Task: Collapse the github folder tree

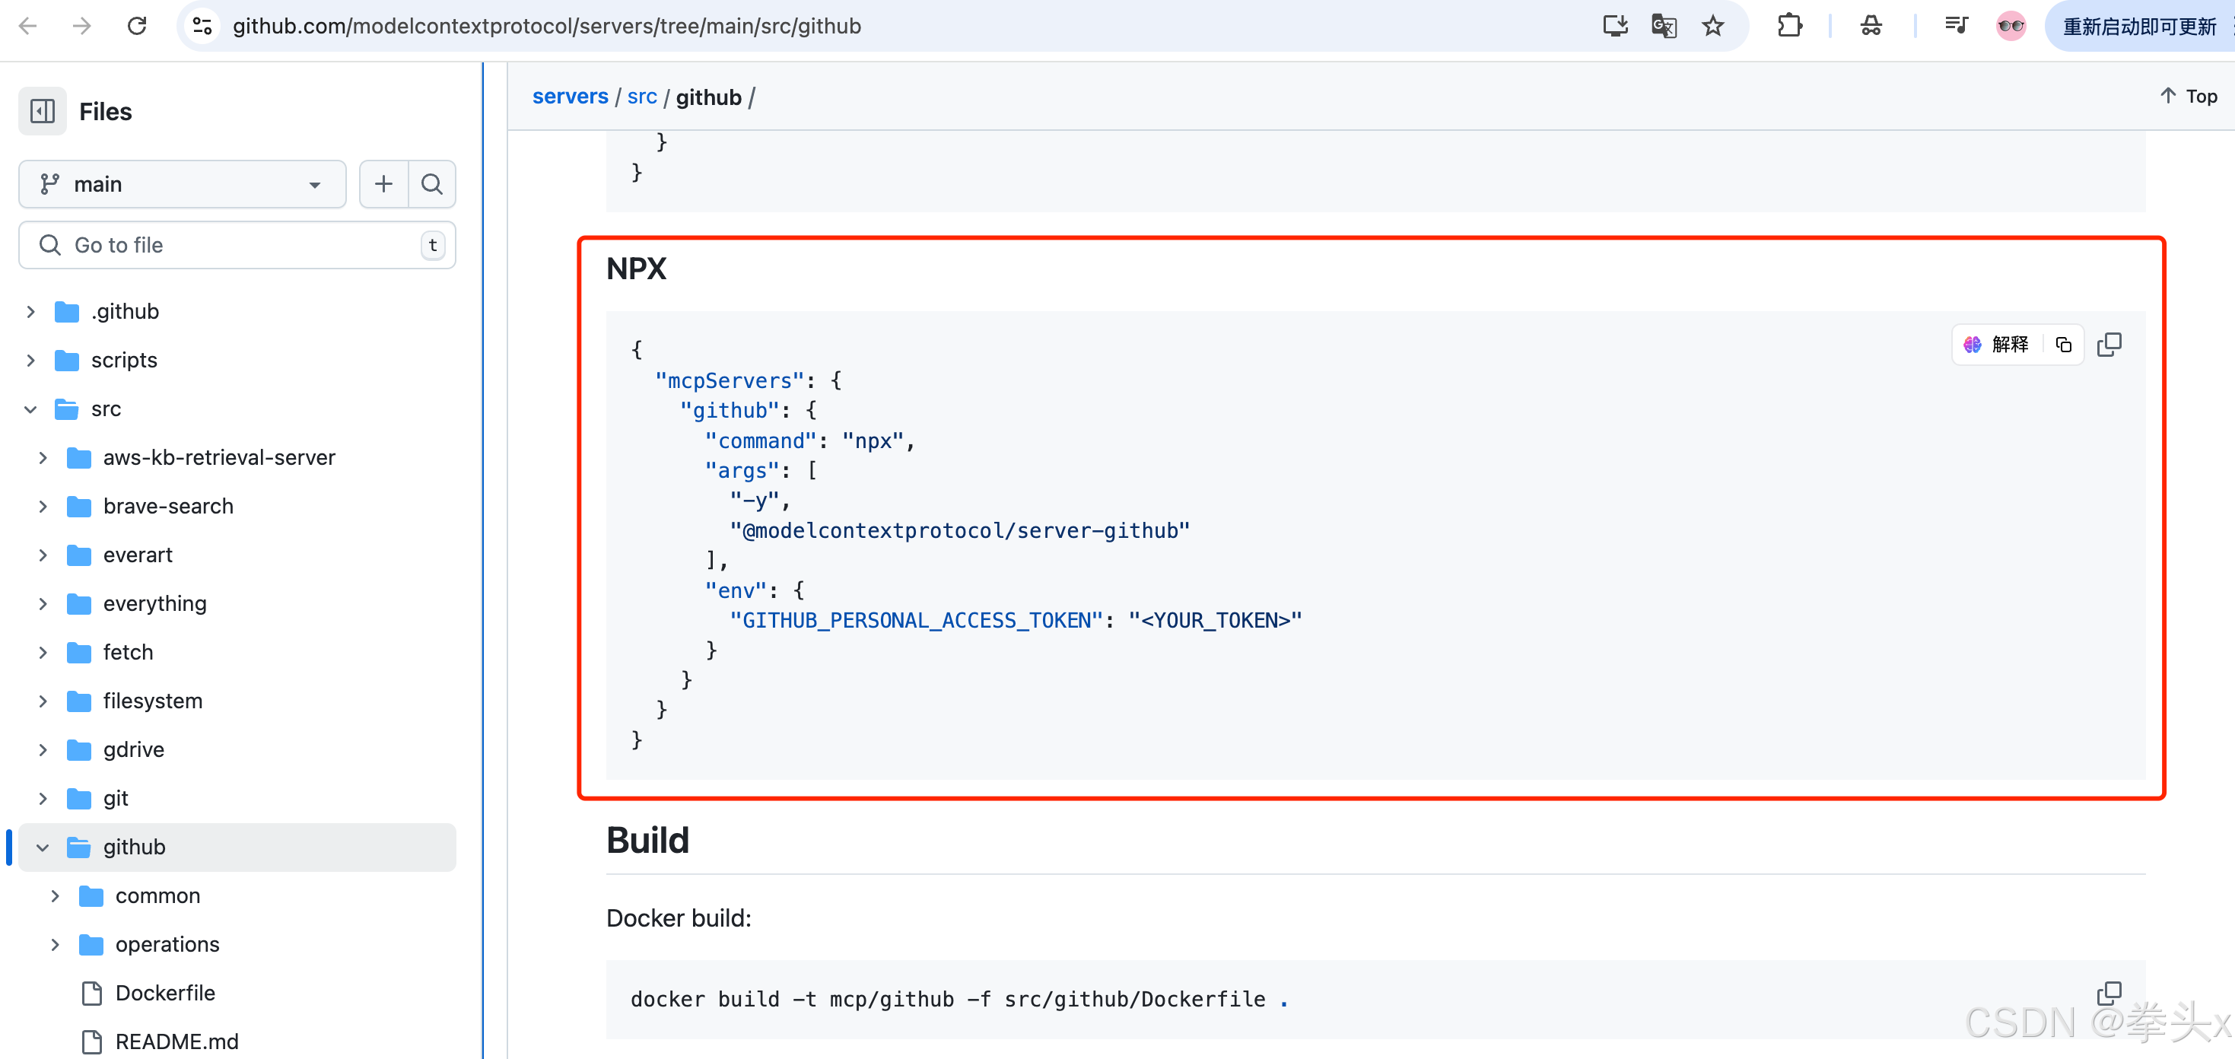Action: click(43, 848)
